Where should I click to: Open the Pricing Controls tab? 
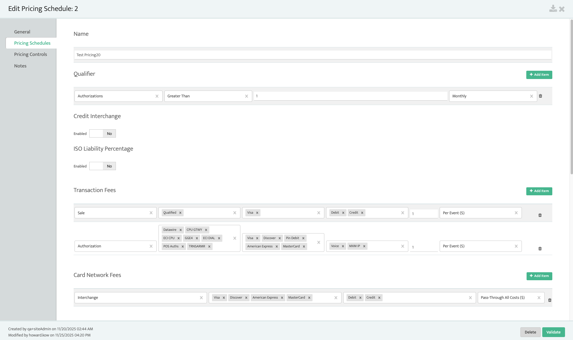(30, 54)
